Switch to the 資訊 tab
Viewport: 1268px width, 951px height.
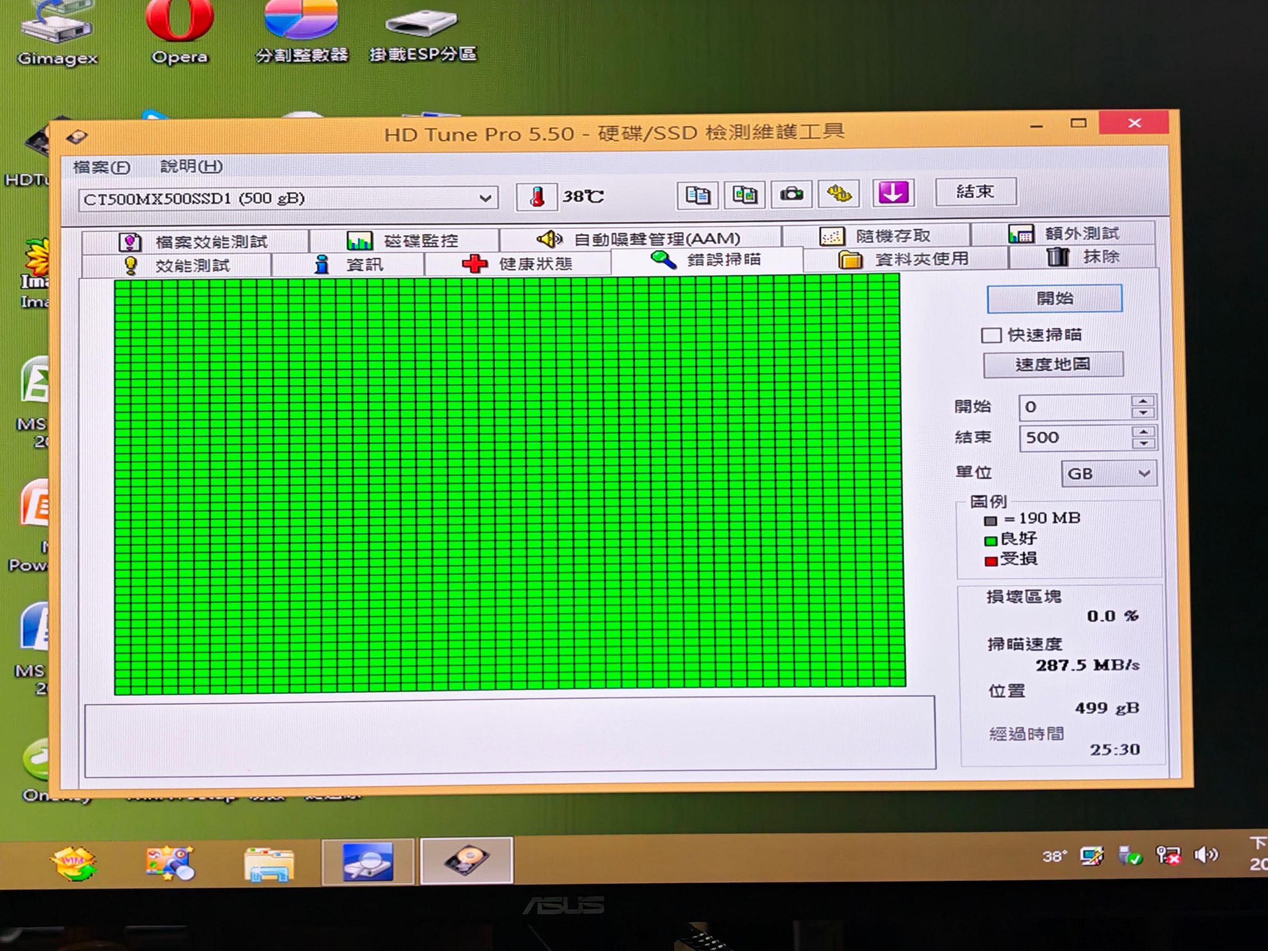(348, 264)
